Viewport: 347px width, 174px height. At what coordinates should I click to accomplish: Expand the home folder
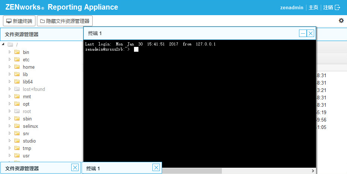[x=10, y=67]
